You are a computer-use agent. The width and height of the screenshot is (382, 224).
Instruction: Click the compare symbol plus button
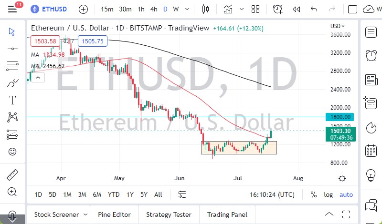(83, 9)
